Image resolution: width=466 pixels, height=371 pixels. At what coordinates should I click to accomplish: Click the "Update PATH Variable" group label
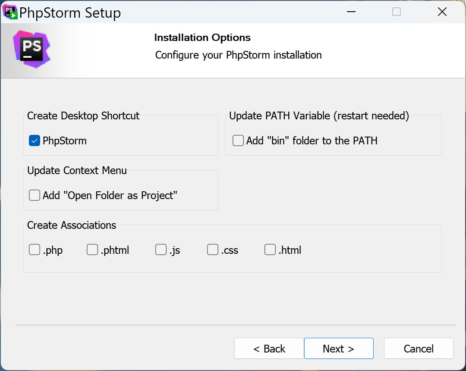pyautogui.click(x=319, y=115)
